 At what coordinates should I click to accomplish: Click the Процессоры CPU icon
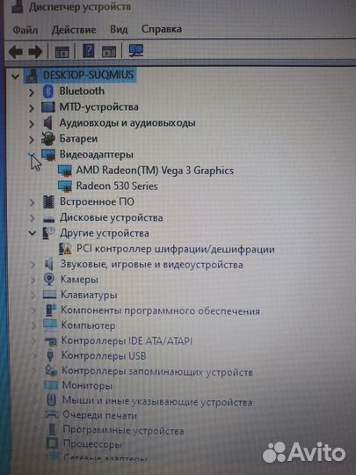pyautogui.click(x=53, y=443)
